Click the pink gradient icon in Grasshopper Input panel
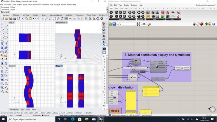This screenshot has width=217, height=122. click(x=162, y=13)
